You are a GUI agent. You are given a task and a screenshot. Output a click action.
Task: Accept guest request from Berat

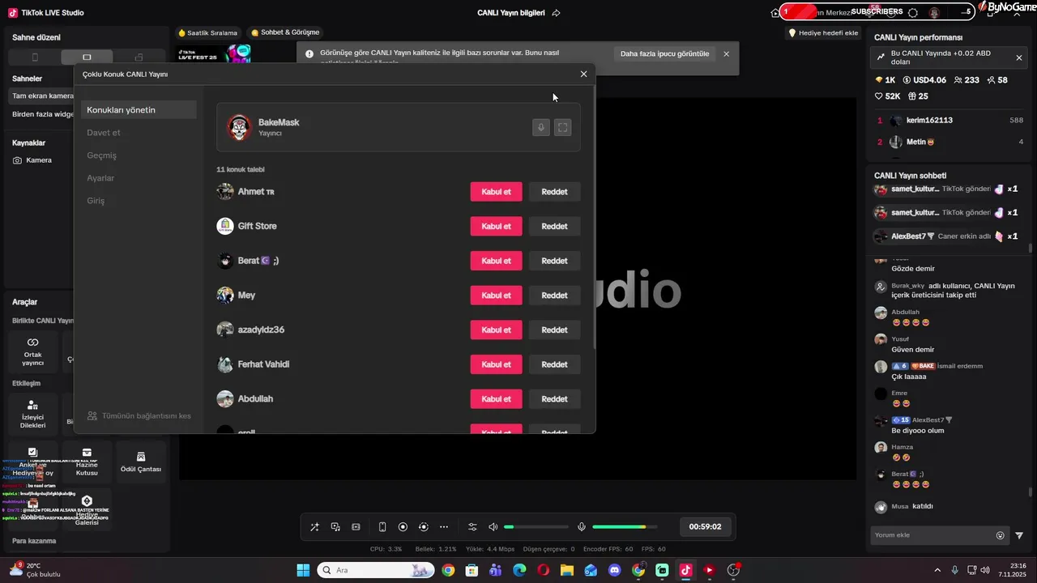coord(496,261)
